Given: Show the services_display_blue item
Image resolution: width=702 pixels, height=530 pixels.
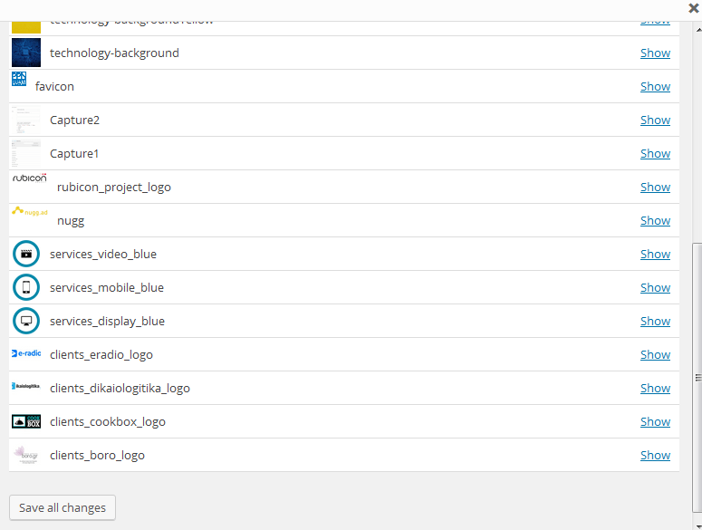Looking at the screenshot, I should click(655, 322).
